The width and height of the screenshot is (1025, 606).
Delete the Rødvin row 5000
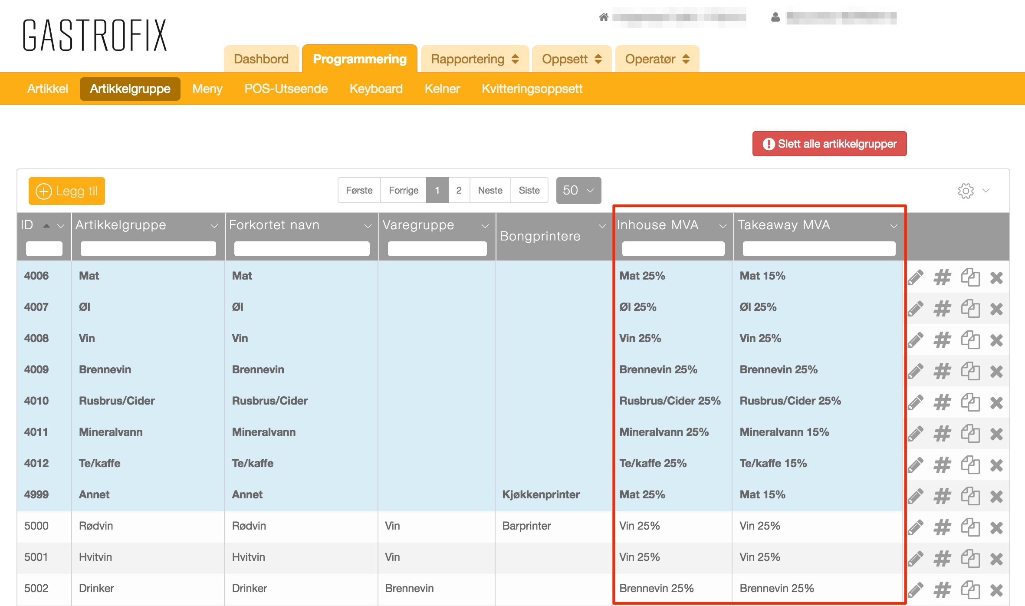pyautogui.click(x=997, y=528)
